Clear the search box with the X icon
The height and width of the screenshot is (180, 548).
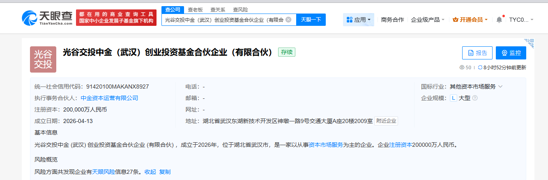point(288,20)
